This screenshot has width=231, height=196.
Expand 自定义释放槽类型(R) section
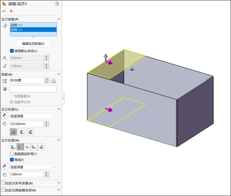pyautogui.click(x=59, y=190)
